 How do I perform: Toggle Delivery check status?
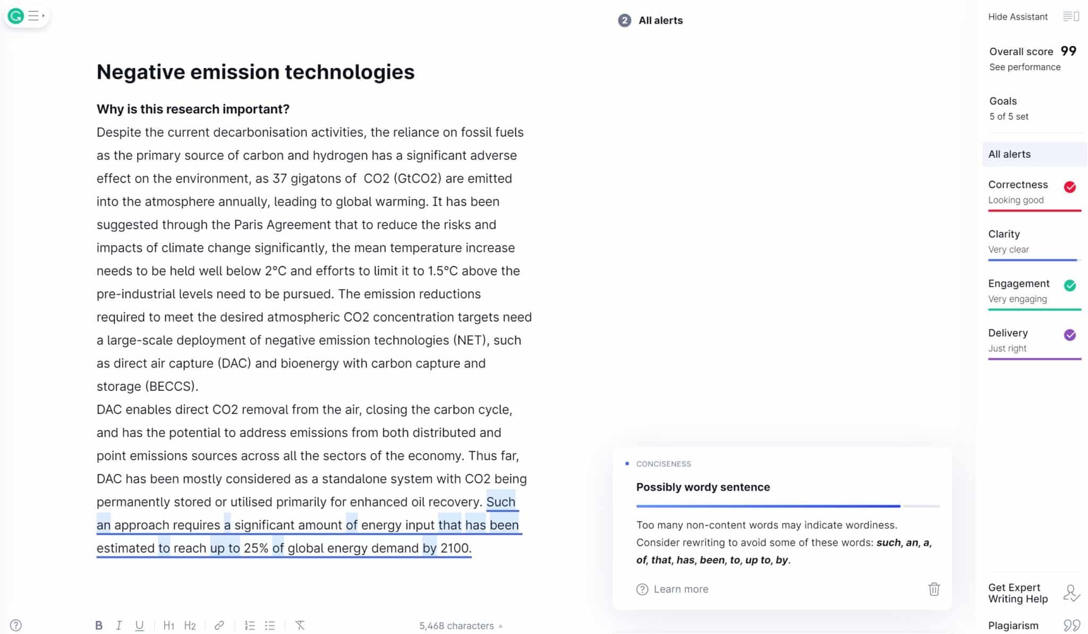(x=1069, y=335)
